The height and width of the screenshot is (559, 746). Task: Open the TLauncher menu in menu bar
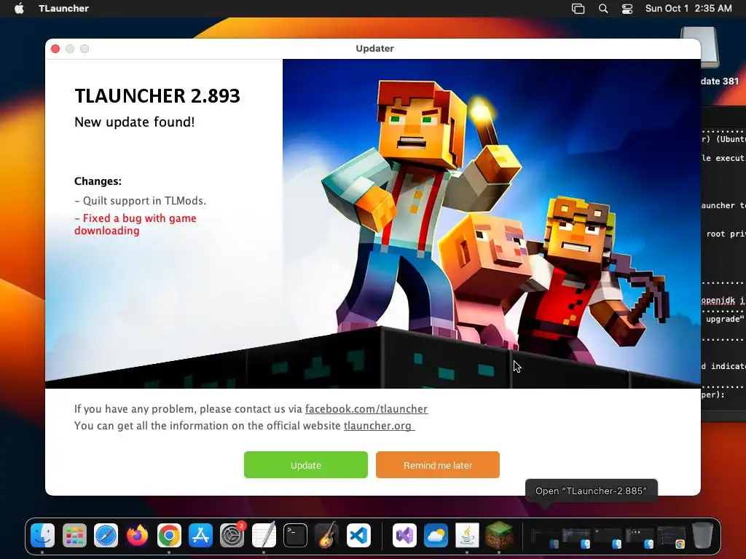pyautogui.click(x=64, y=9)
